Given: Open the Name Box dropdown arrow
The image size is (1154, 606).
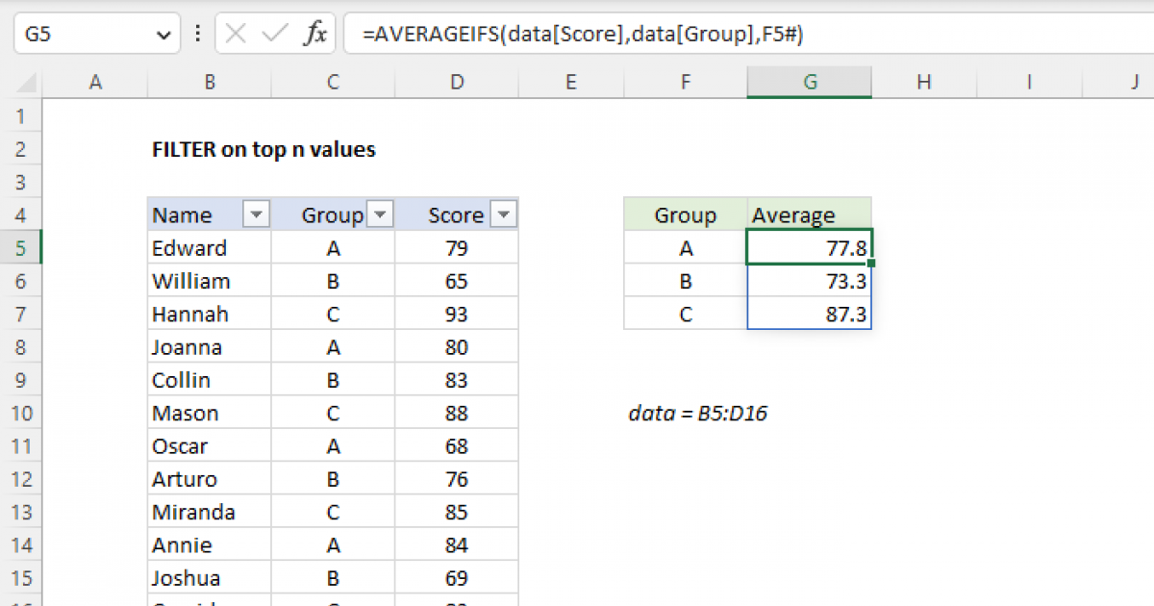Looking at the screenshot, I should pos(162,32).
